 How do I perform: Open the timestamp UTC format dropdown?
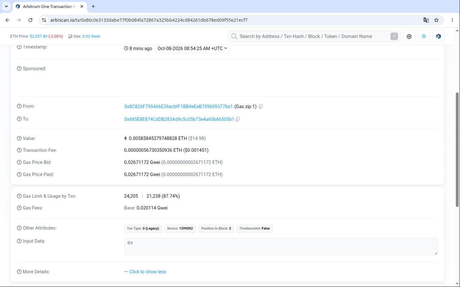(x=192, y=48)
